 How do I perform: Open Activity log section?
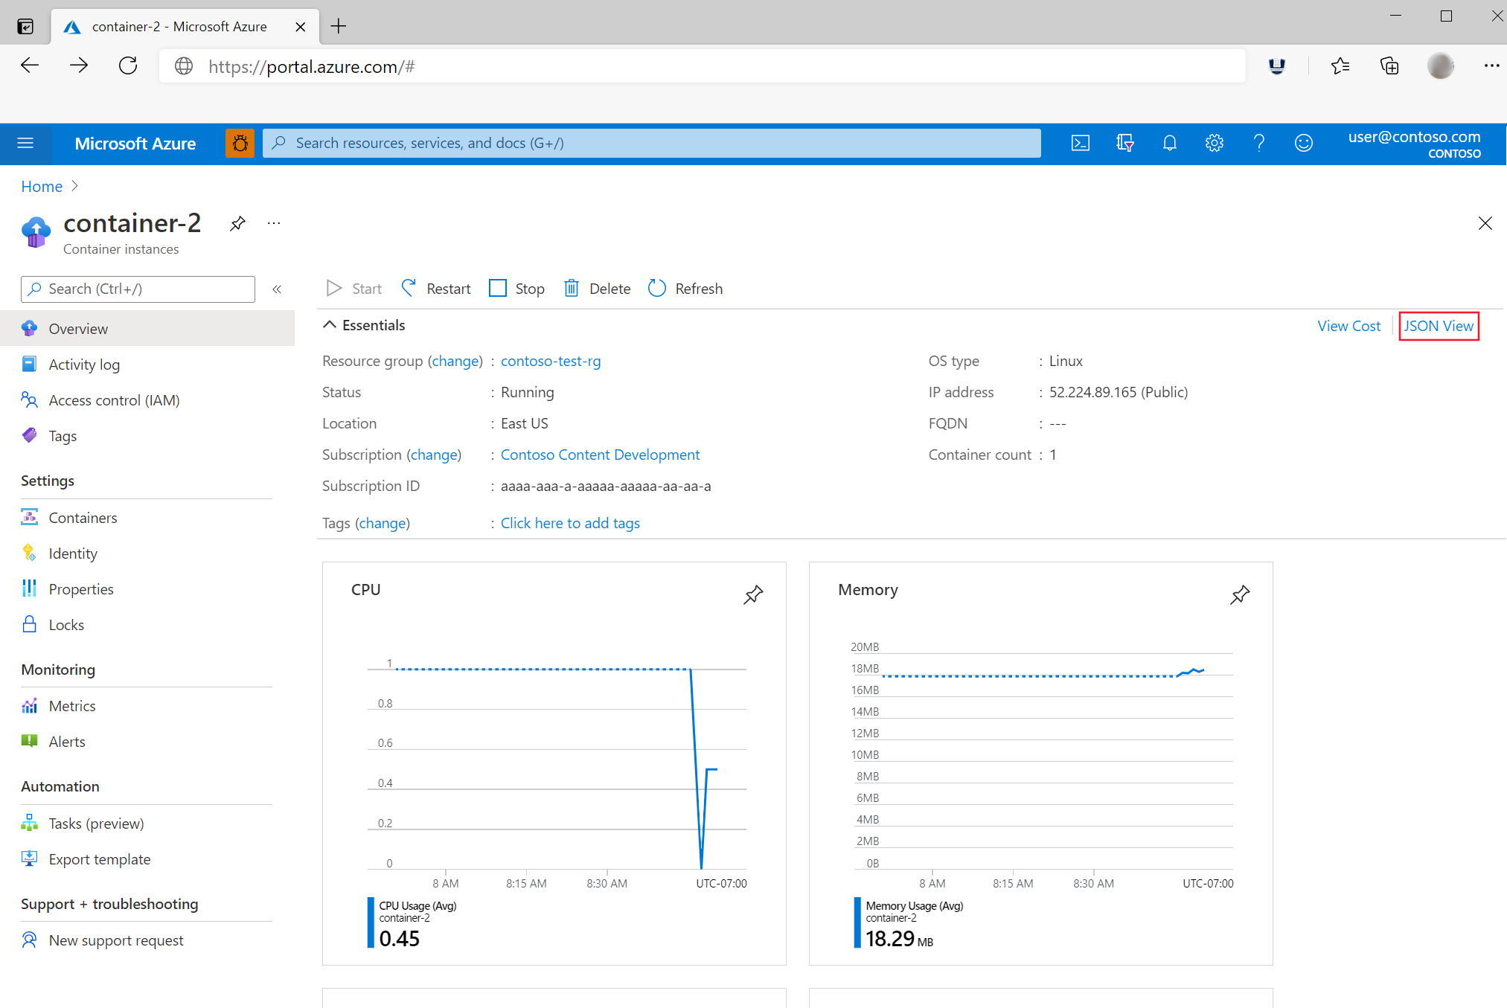click(86, 363)
